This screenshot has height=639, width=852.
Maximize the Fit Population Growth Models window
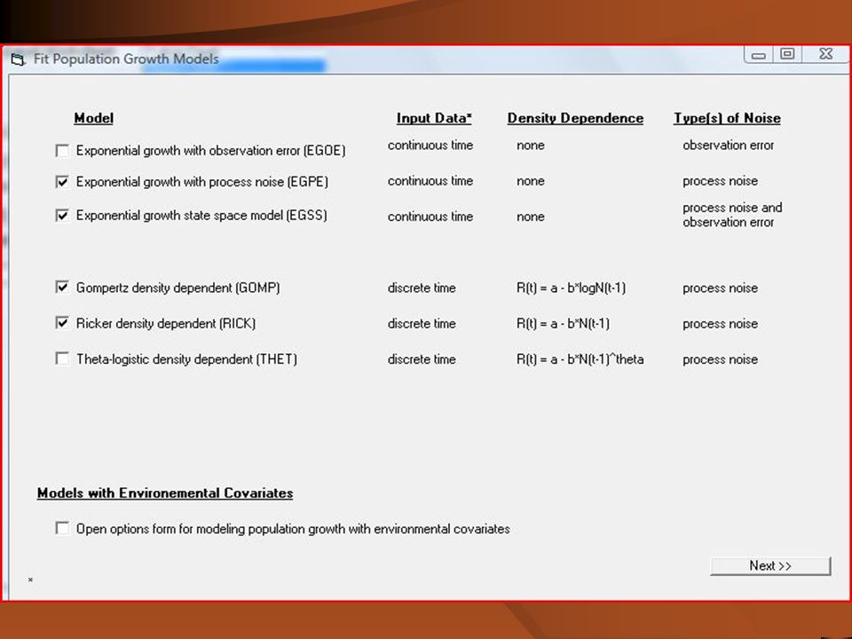tap(787, 54)
